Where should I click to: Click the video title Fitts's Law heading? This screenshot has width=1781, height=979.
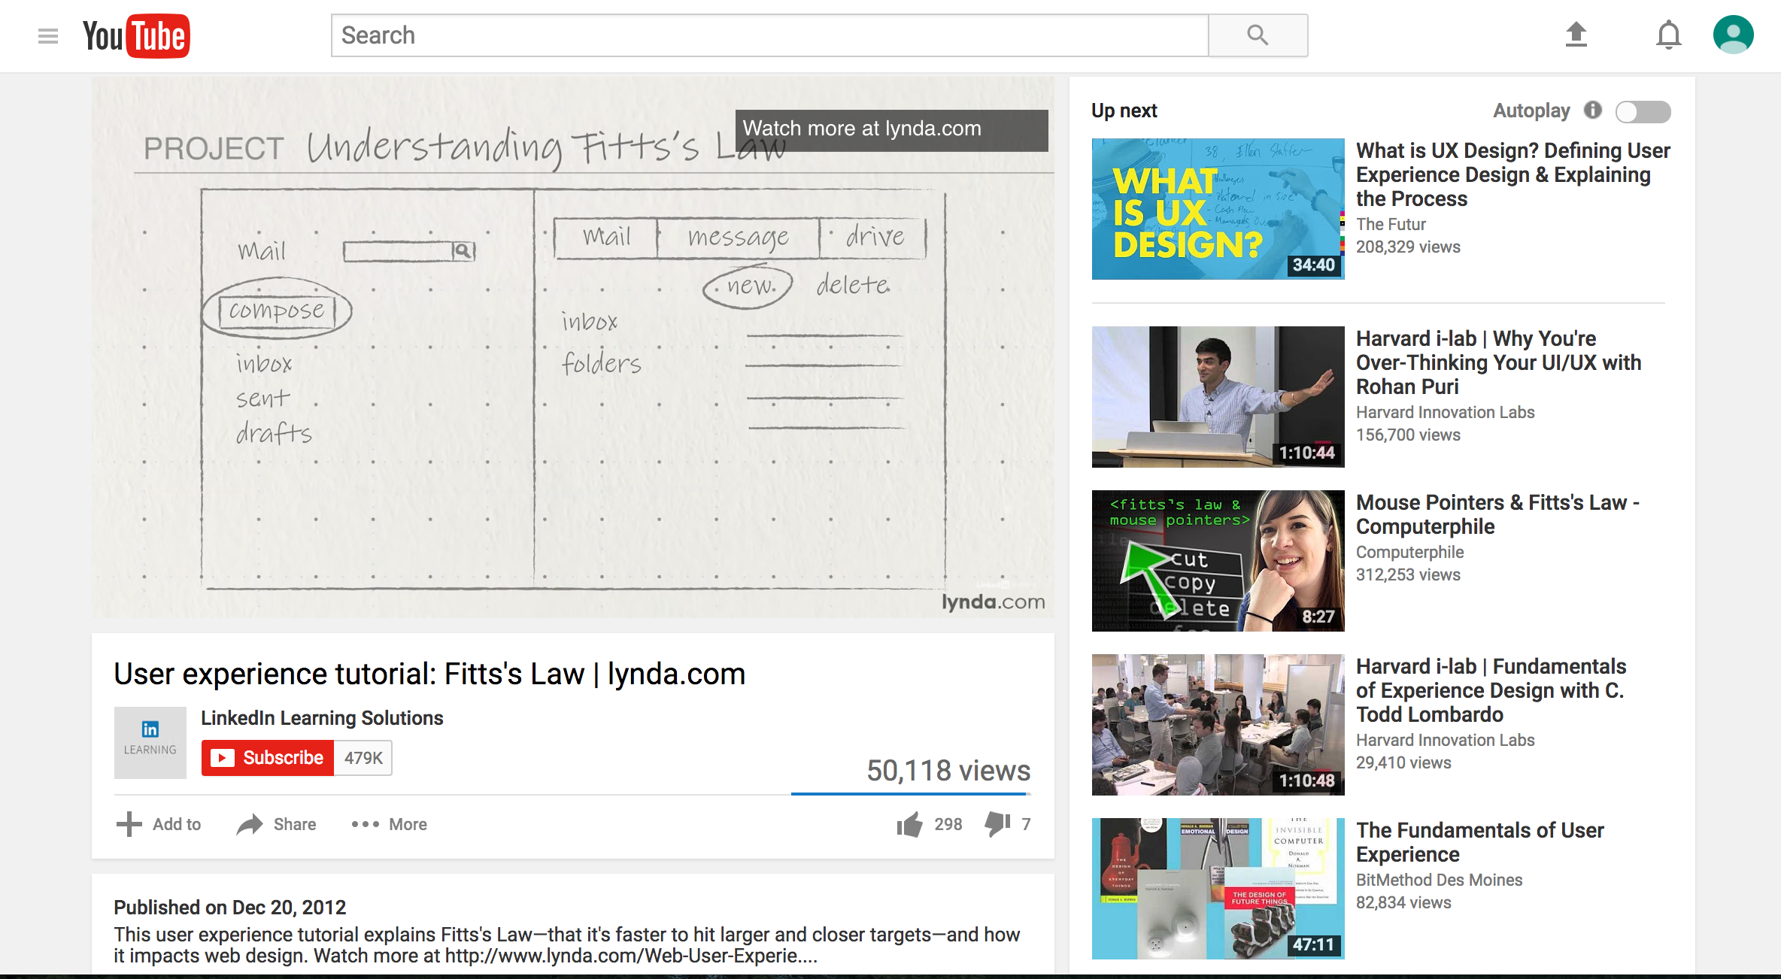(429, 674)
